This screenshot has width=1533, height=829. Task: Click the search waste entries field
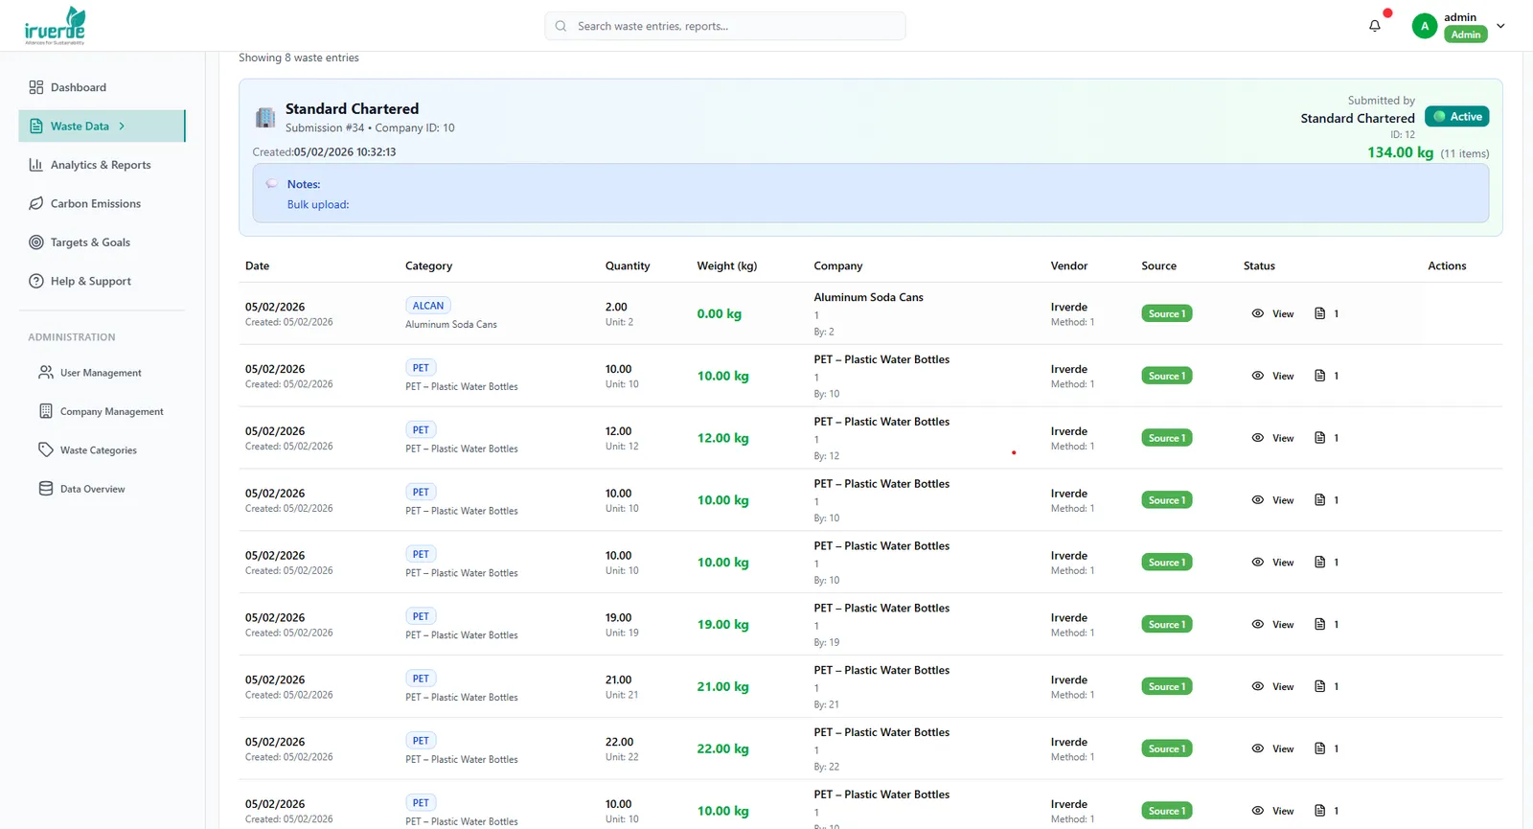click(725, 26)
